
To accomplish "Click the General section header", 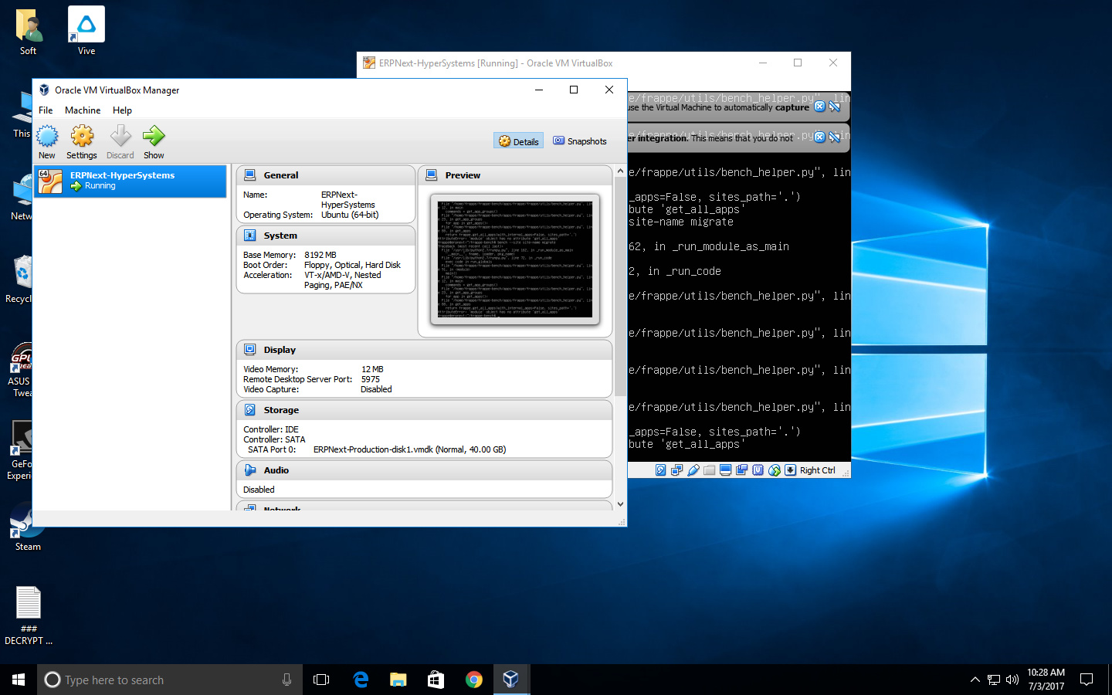I will 325,175.
